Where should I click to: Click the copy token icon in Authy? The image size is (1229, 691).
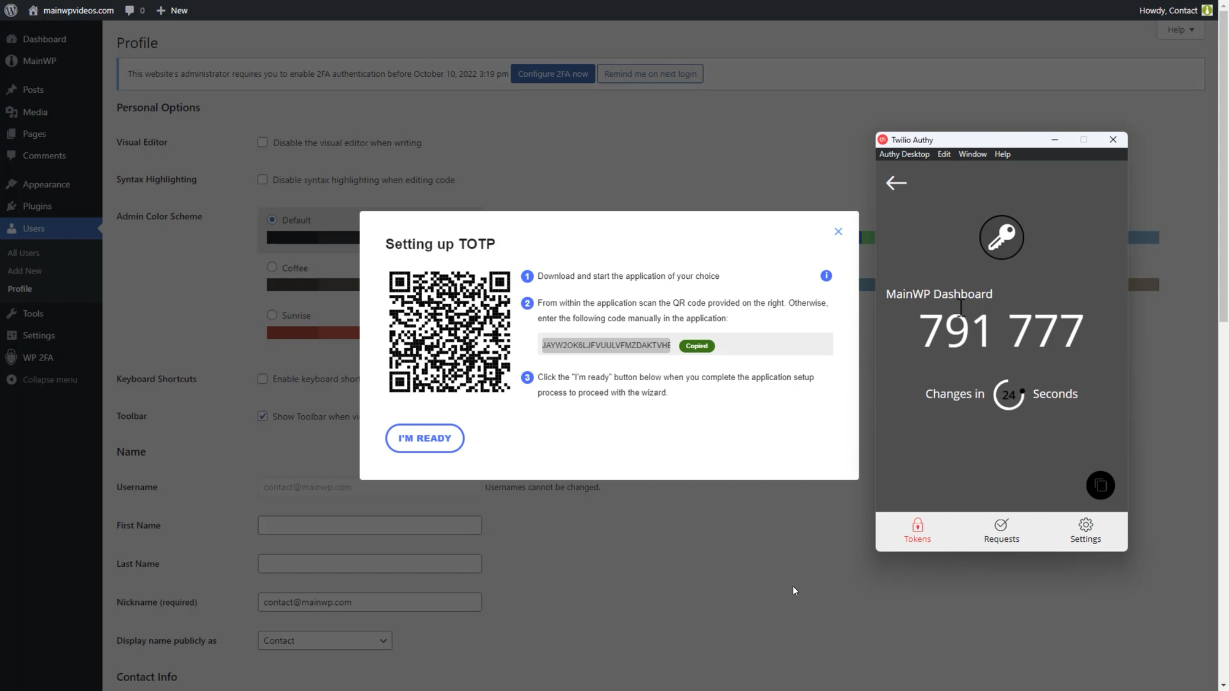tap(1100, 485)
